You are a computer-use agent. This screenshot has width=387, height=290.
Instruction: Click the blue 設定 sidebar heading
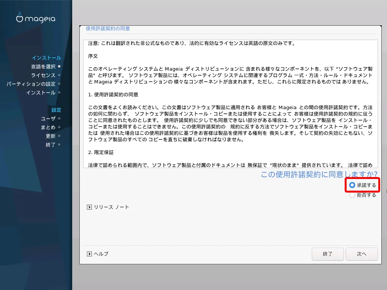pyautogui.click(x=56, y=110)
